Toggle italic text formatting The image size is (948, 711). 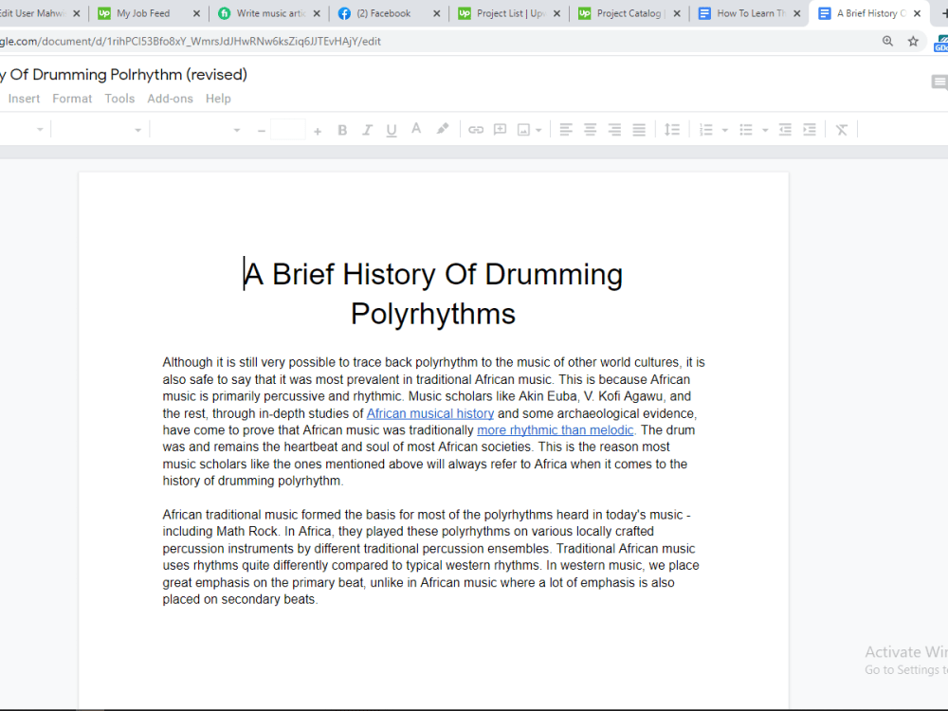[x=367, y=130]
